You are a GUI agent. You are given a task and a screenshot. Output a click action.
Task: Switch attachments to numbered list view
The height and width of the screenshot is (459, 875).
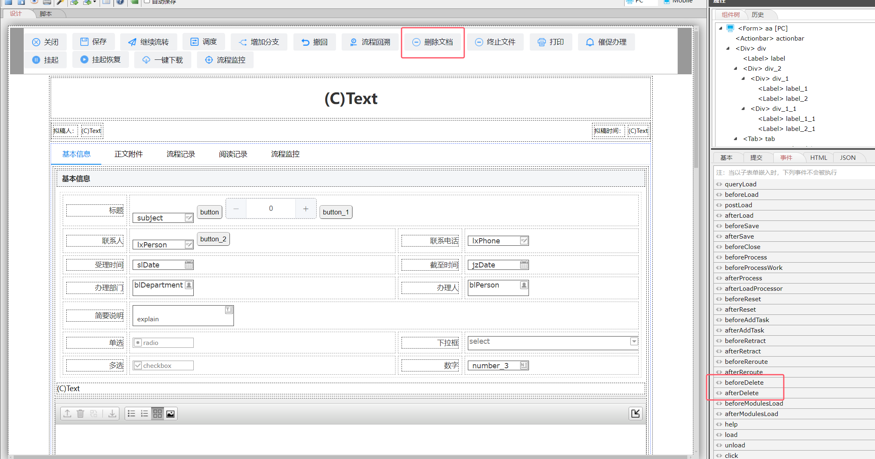click(145, 414)
